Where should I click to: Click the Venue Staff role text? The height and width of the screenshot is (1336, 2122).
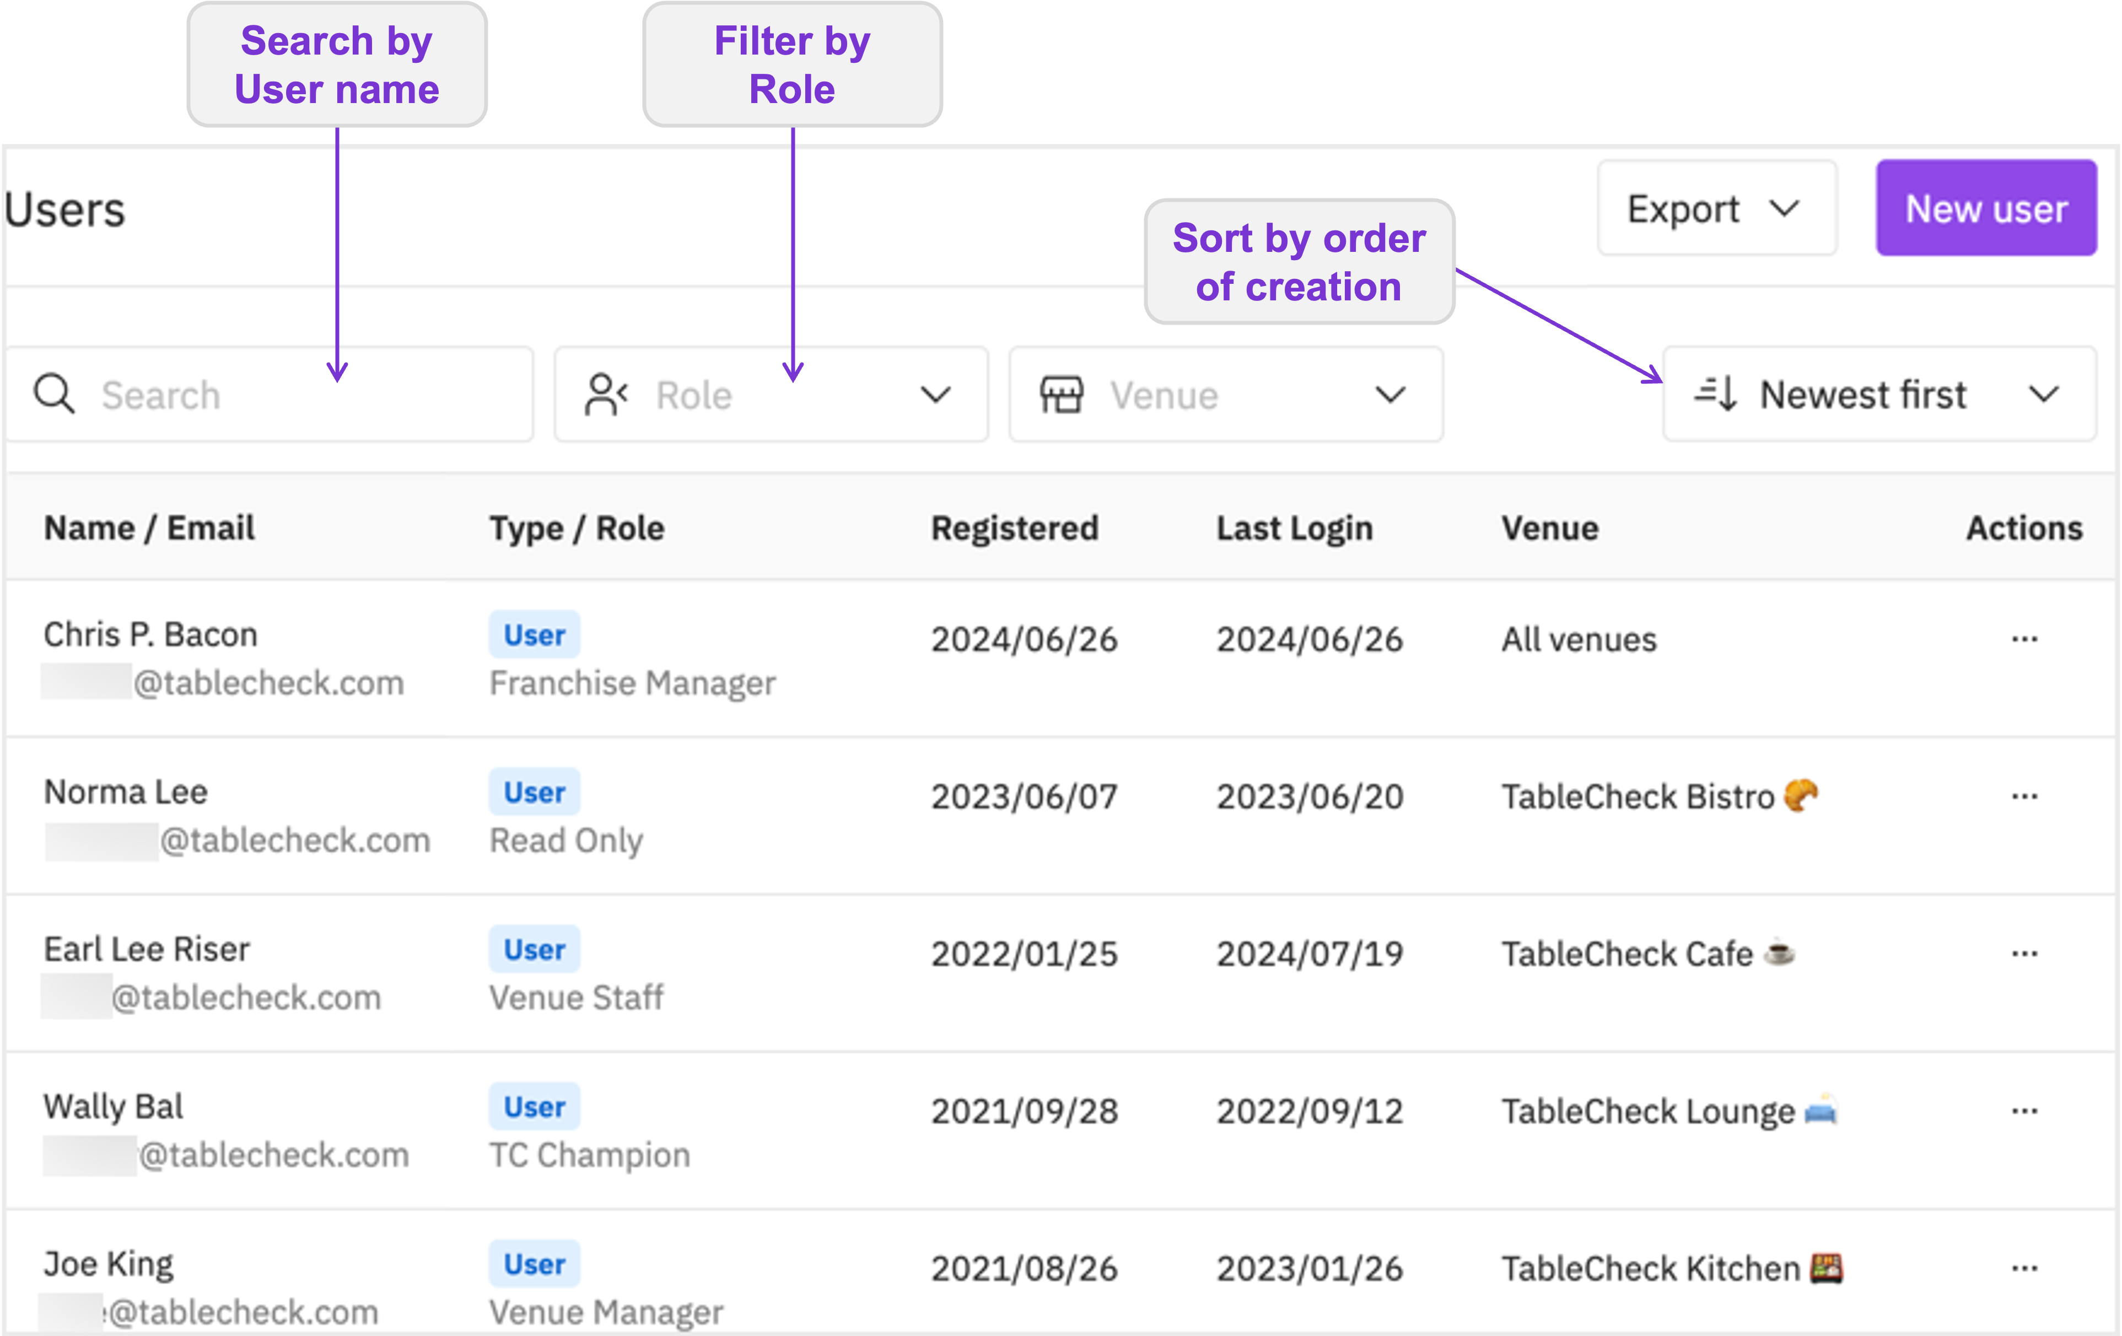577,998
